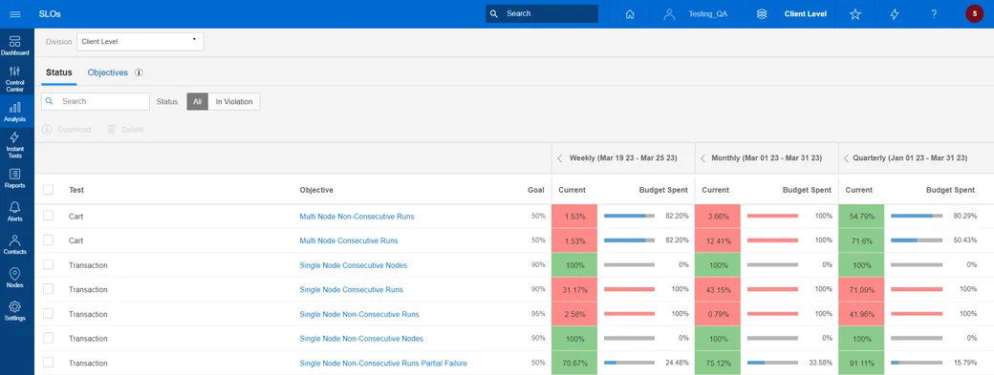This screenshot has width=994, height=375.
Task: Click the home icon in top bar
Action: [x=630, y=14]
